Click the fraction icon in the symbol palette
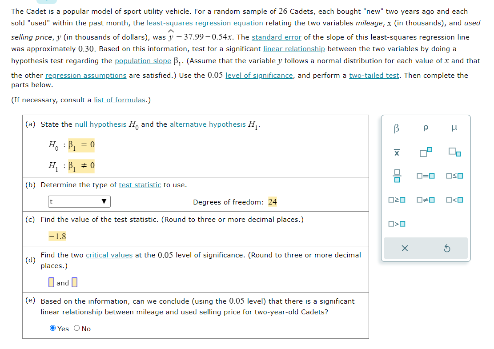 [x=397, y=176]
